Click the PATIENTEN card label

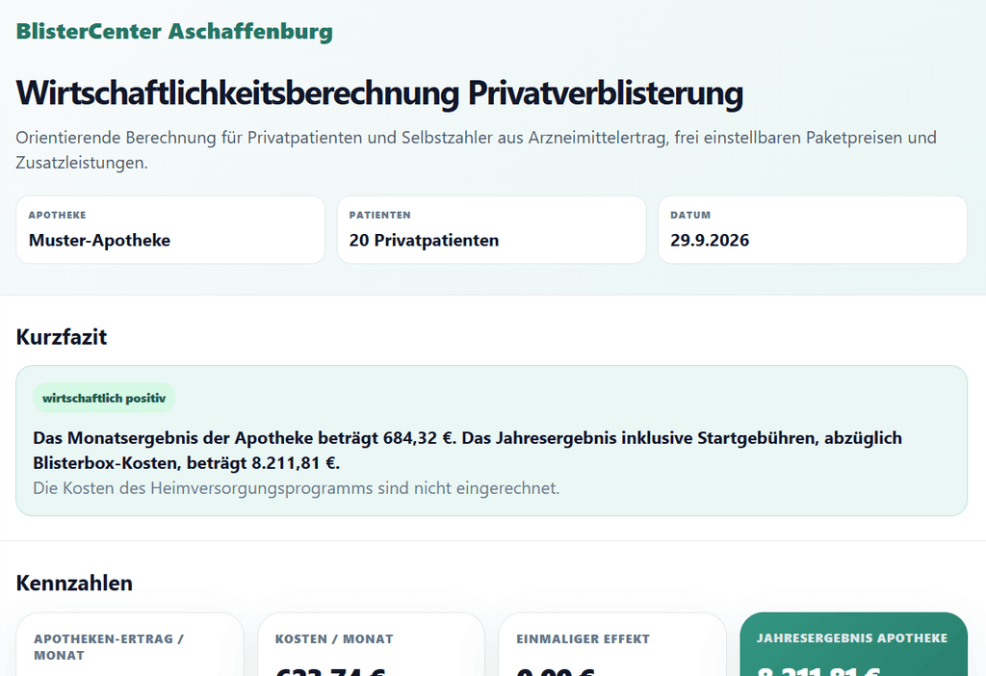point(379,215)
